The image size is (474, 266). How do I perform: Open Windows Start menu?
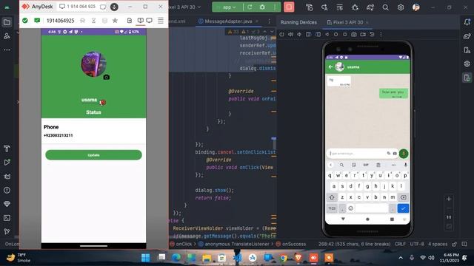[145, 258]
